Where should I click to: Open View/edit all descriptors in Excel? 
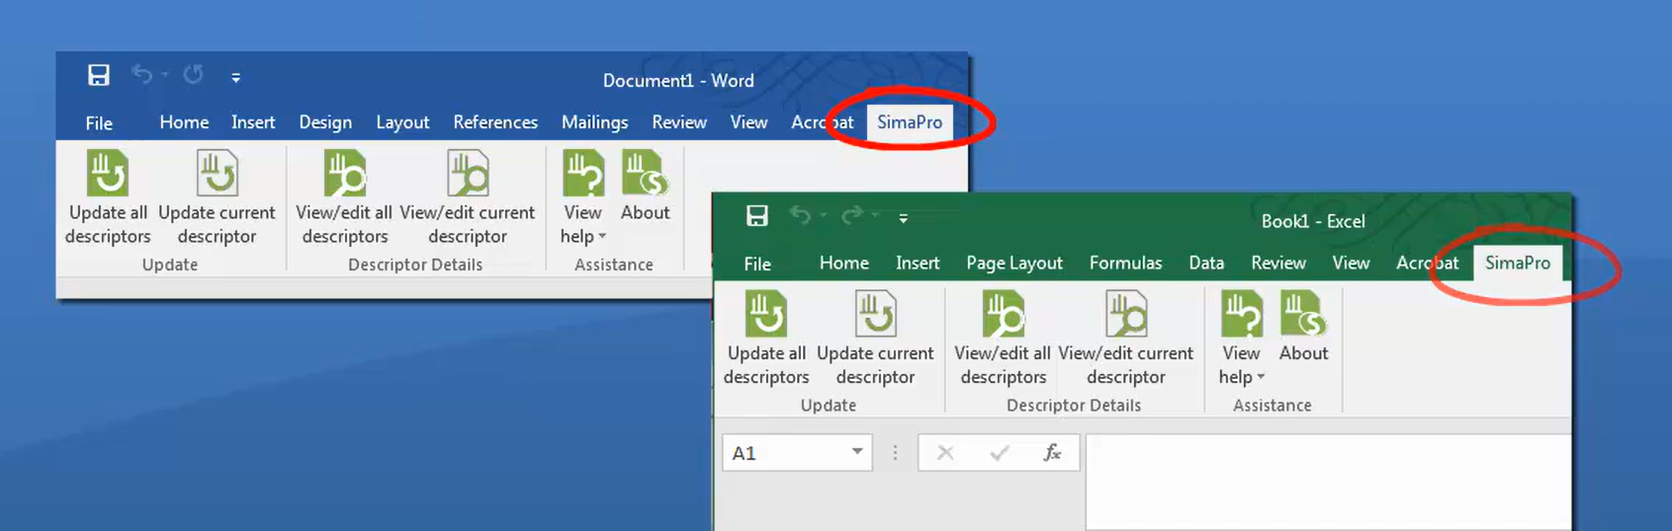(1003, 316)
